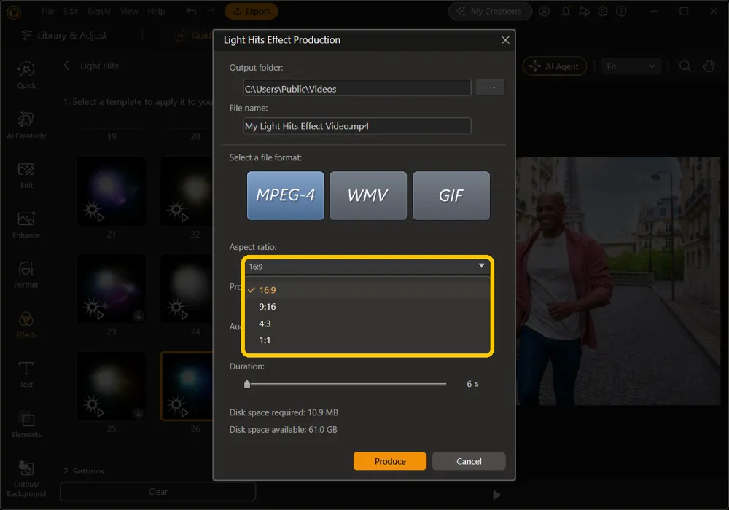Select Light Hits template 23
The height and width of the screenshot is (510, 729).
[x=111, y=289]
